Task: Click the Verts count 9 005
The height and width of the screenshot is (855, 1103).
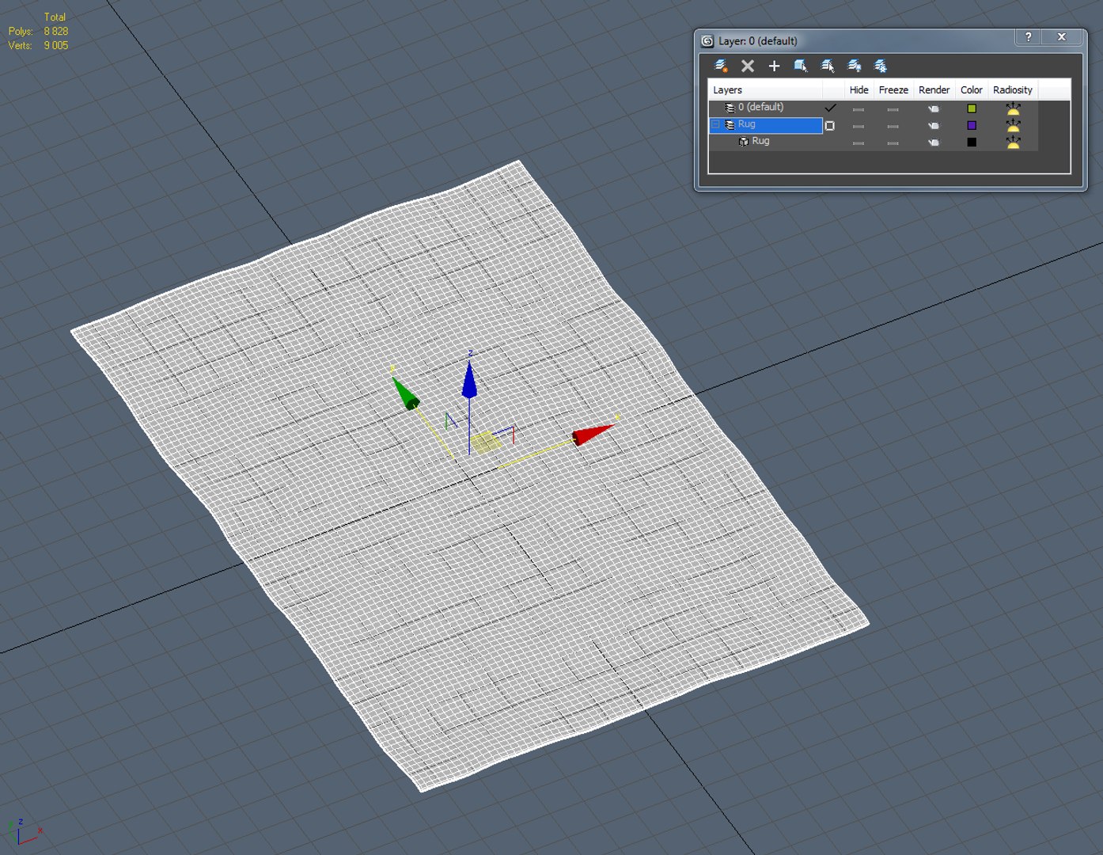Action: click(56, 45)
